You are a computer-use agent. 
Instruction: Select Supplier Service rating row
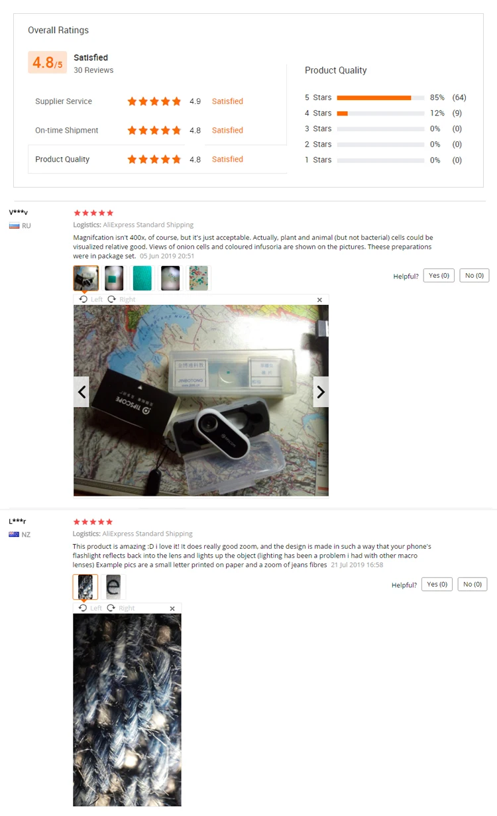click(x=158, y=101)
